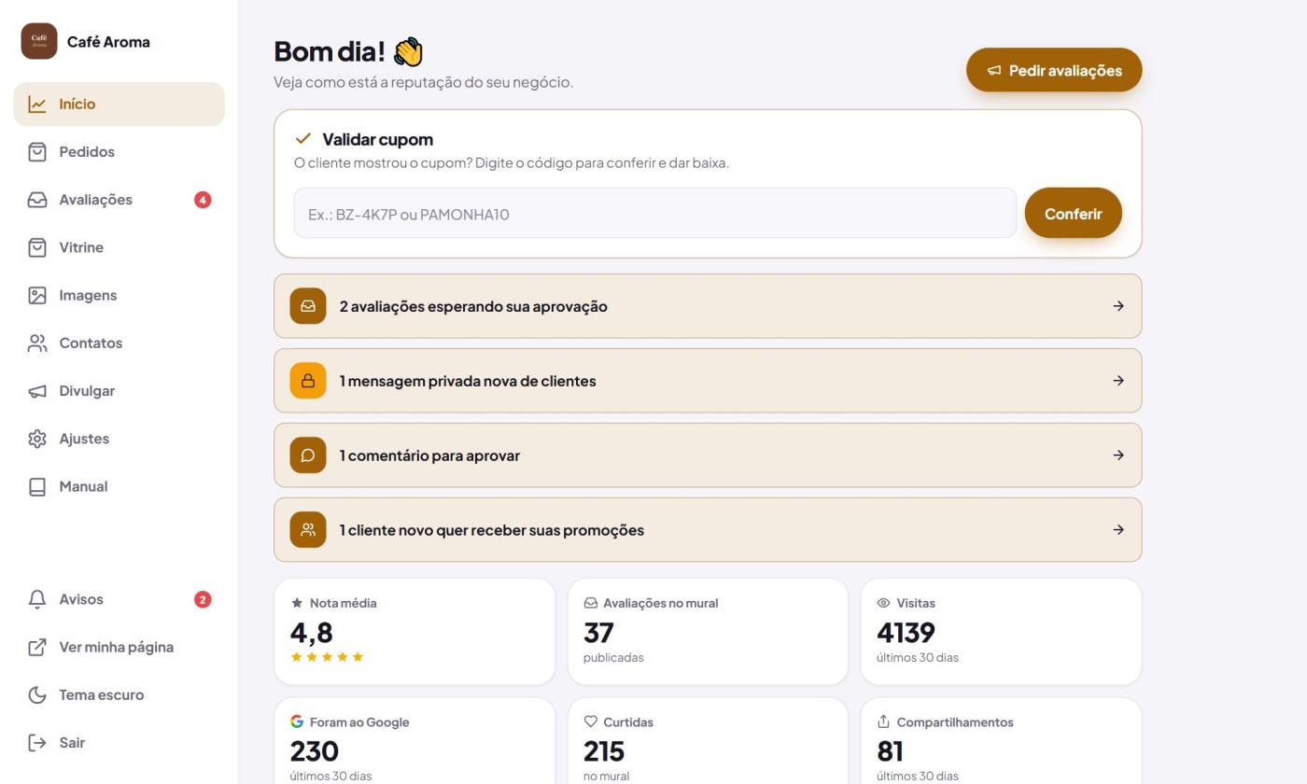Click the Sair logout icon
1307x784 pixels.
pos(37,743)
